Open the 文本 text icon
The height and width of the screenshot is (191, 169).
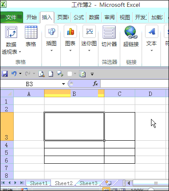pyautogui.click(x=151, y=32)
